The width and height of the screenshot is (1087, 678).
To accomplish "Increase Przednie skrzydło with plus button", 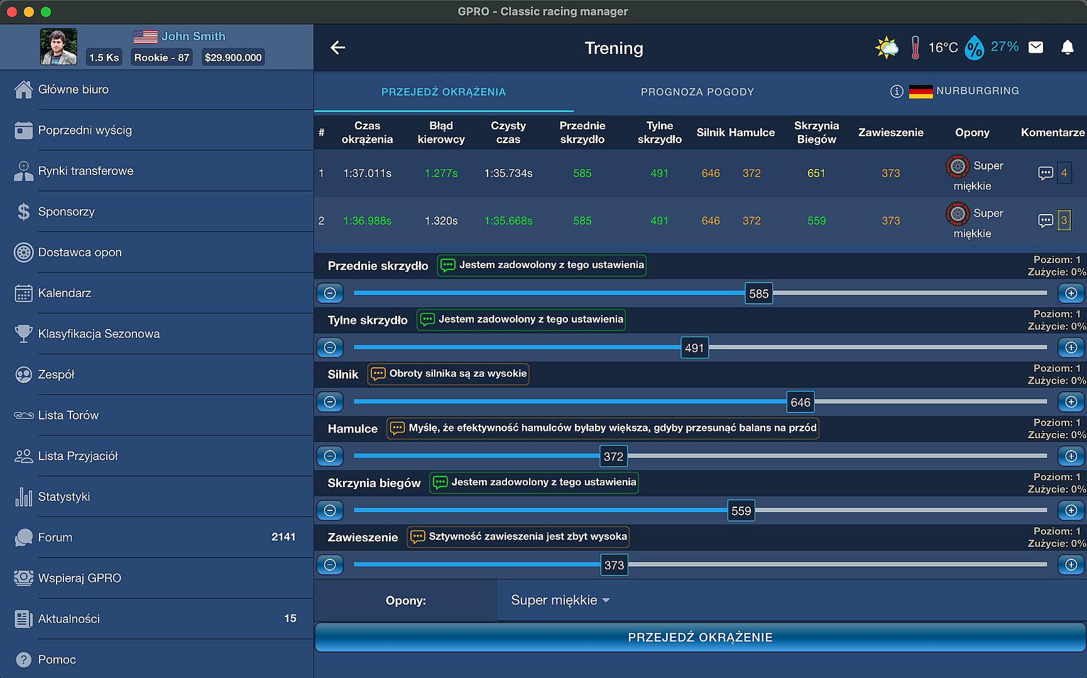I will pyautogui.click(x=1071, y=293).
